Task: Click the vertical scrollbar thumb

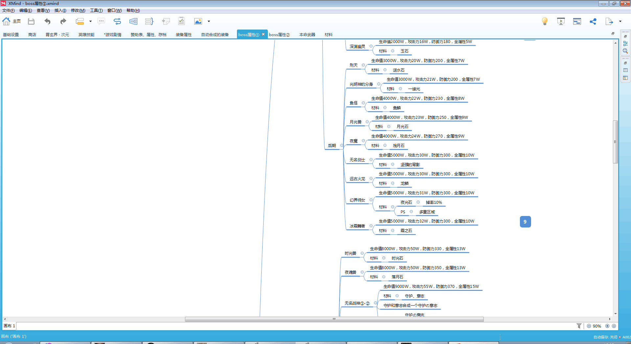Action: click(615, 142)
